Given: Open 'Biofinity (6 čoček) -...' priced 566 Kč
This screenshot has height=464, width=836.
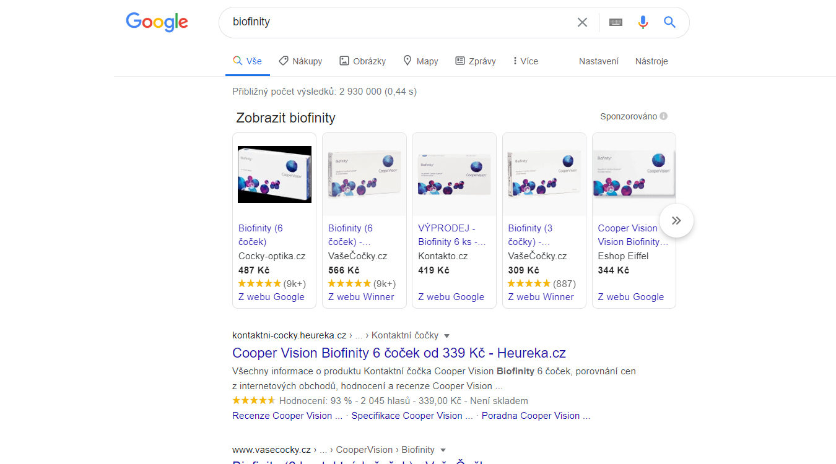Looking at the screenshot, I should [351, 235].
